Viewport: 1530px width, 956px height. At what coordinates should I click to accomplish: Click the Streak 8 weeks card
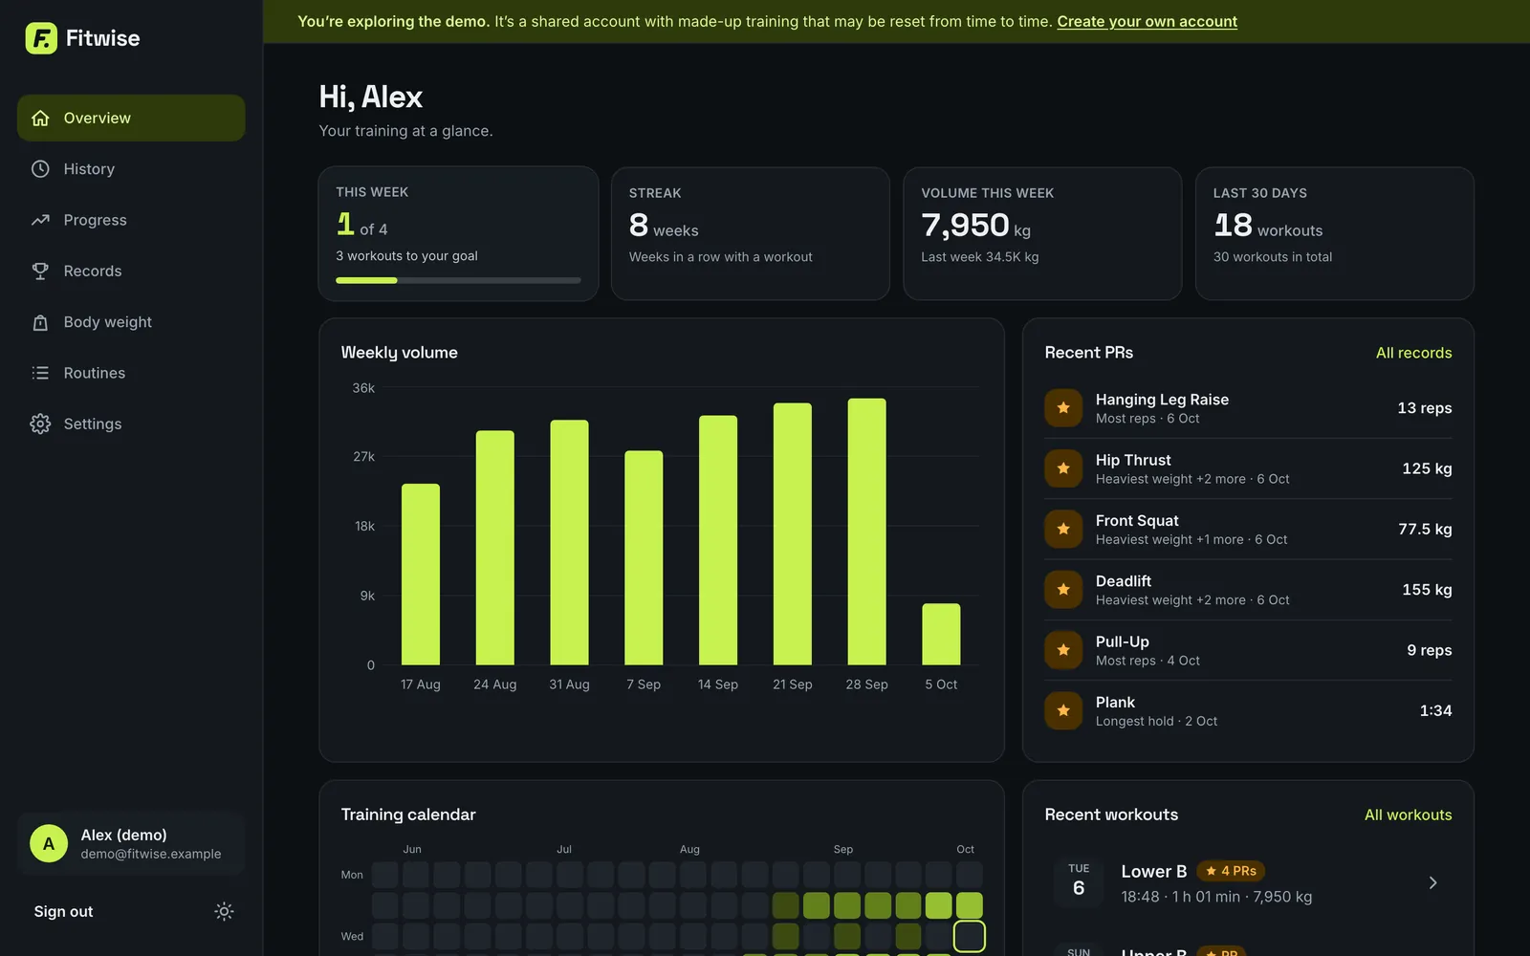751,233
